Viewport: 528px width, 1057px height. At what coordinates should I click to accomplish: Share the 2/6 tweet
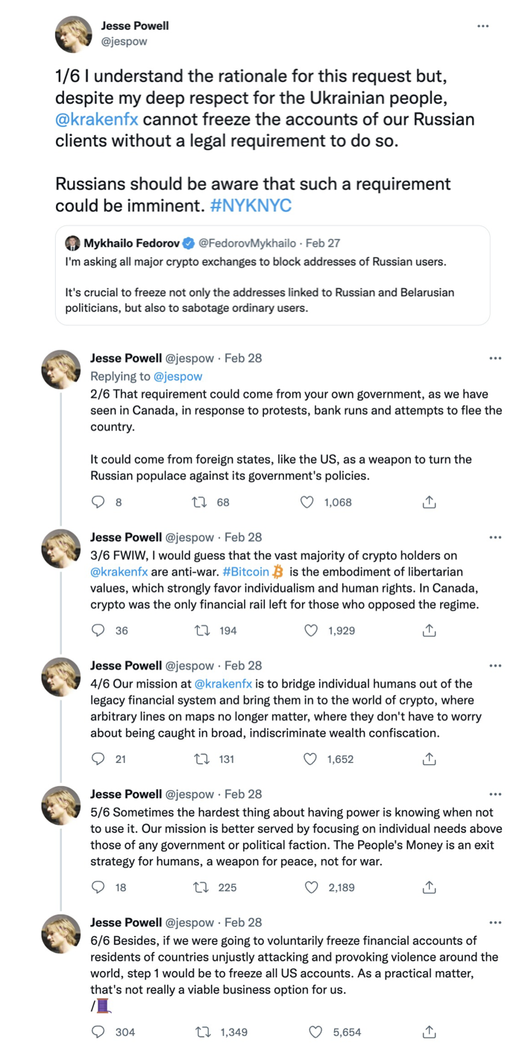[429, 502]
